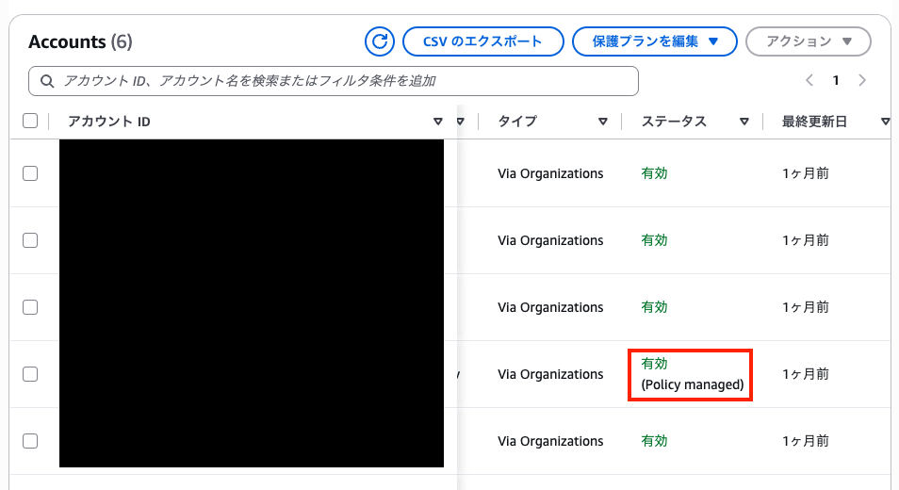This screenshot has height=490, width=899.
Task: Click Via Organizations in the last row
Action: tap(550, 441)
